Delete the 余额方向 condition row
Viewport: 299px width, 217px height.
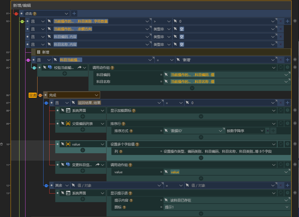coord(280,29)
